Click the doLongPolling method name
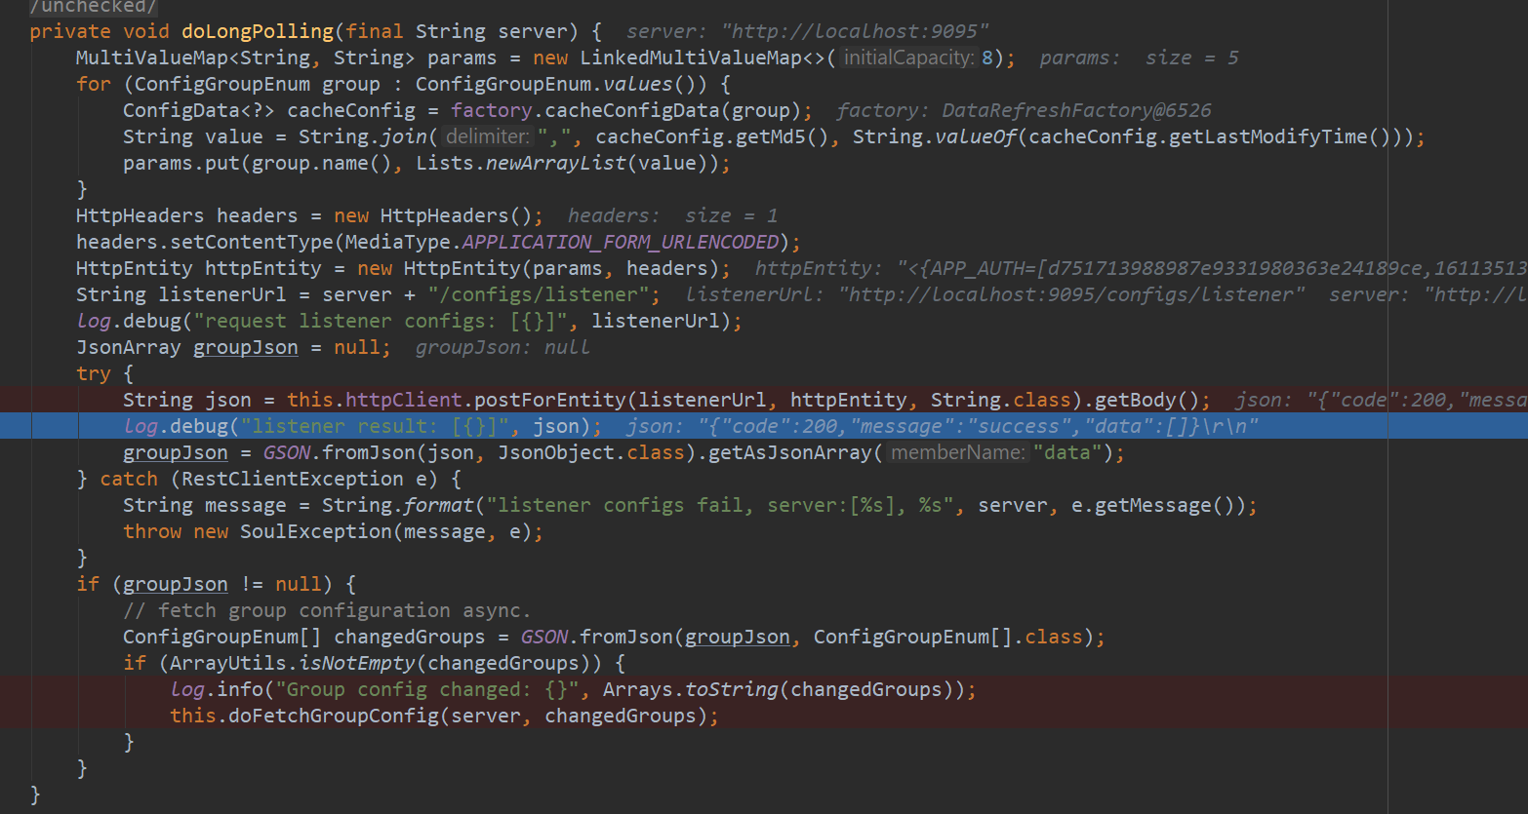 point(257,31)
